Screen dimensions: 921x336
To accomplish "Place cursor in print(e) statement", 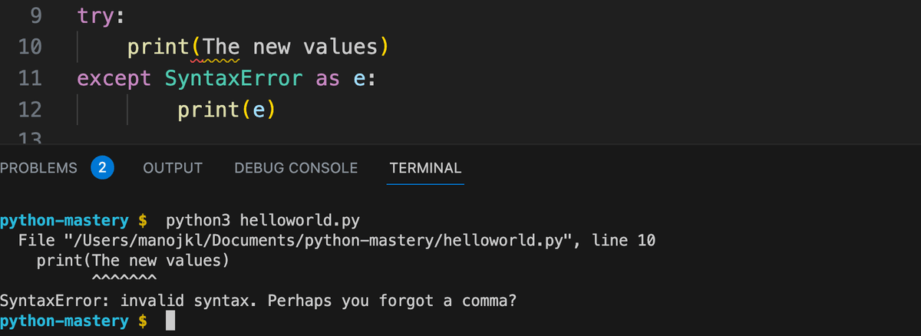I will click(x=226, y=110).
